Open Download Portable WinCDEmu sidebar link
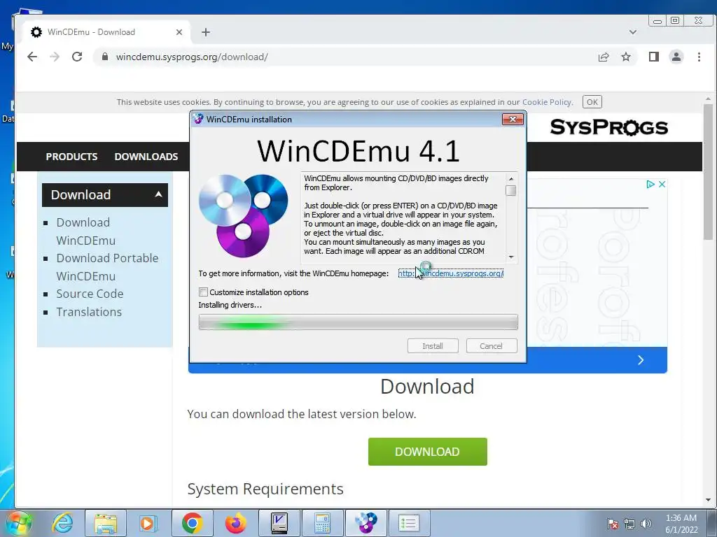Screen dimensions: 717x537 [107, 267]
